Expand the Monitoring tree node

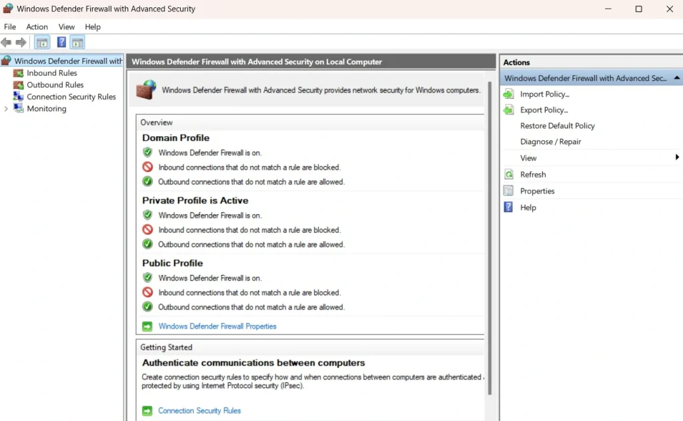point(6,109)
